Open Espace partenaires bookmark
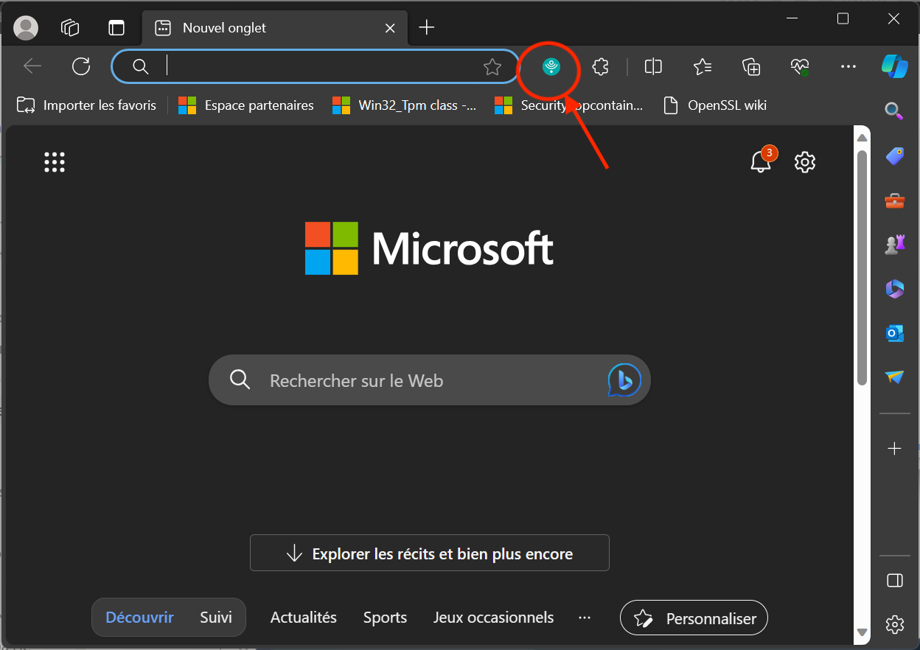 tap(247, 105)
